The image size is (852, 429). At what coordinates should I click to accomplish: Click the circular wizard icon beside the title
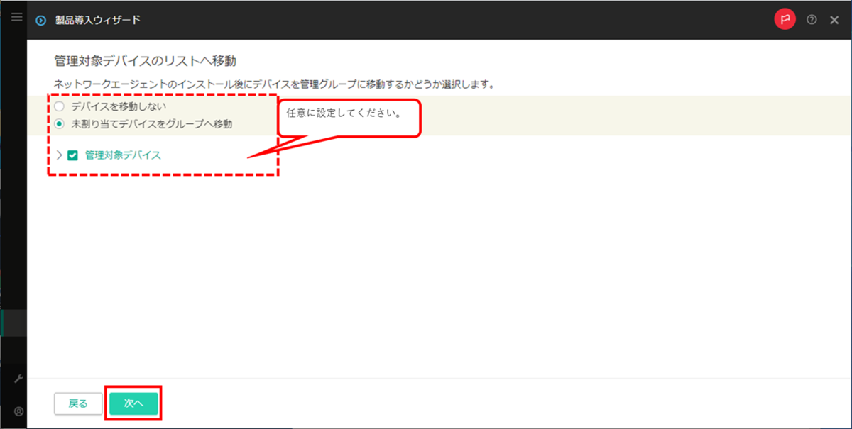[40, 19]
